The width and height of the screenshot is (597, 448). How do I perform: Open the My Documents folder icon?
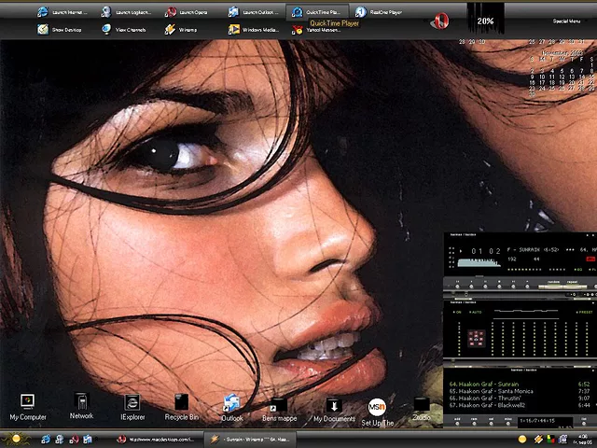tap(333, 404)
